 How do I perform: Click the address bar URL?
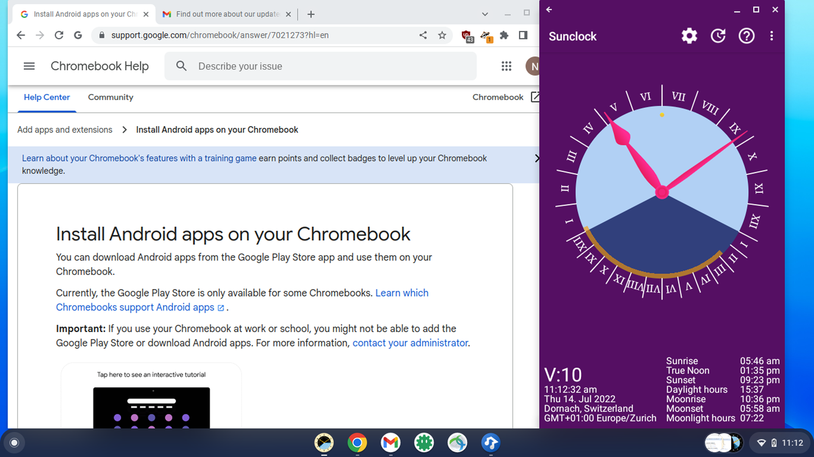[x=220, y=35]
